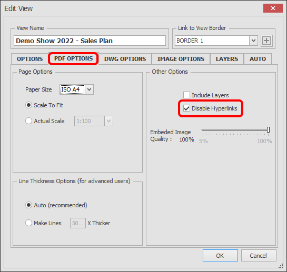The width and height of the screenshot is (287, 272).
Task: Click the Cancel button
Action: pos(259,256)
